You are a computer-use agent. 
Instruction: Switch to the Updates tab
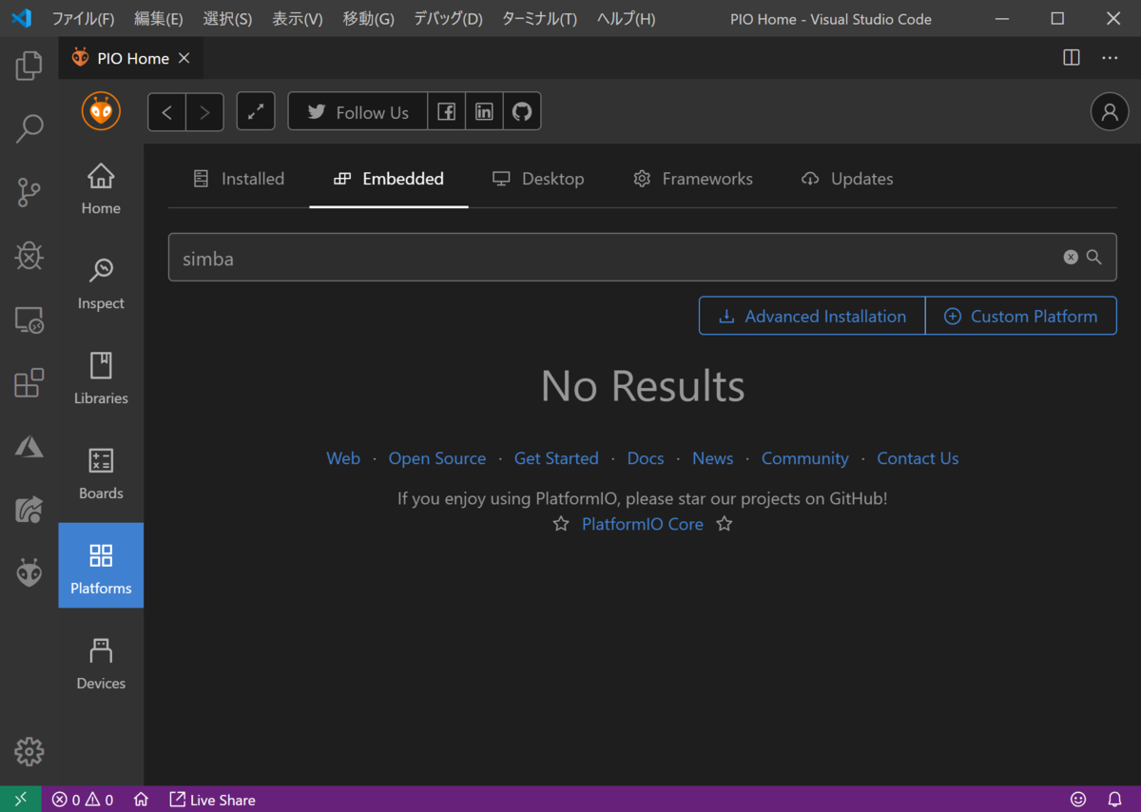point(847,179)
